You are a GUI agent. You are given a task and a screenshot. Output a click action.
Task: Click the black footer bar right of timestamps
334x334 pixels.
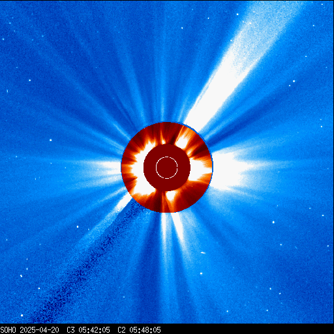coord(248,330)
